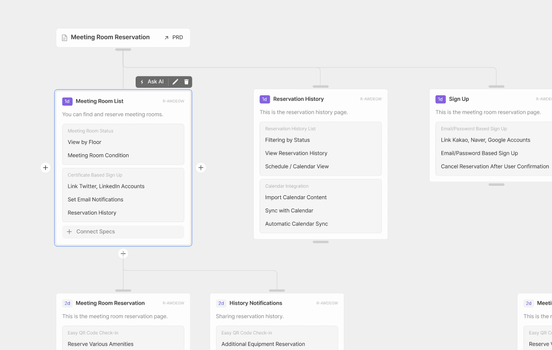Click Reservation History item in Meeting Room List

pos(92,213)
